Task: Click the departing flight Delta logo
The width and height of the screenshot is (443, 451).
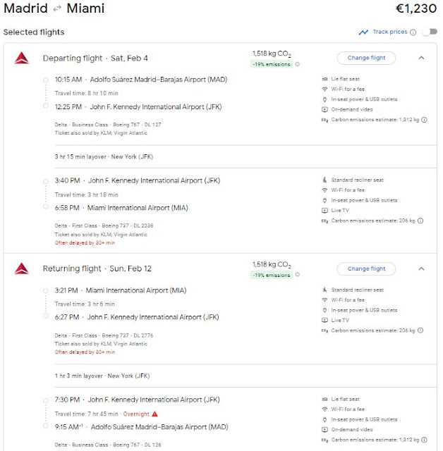Action: pyautogui.click(x=21, y=58)
